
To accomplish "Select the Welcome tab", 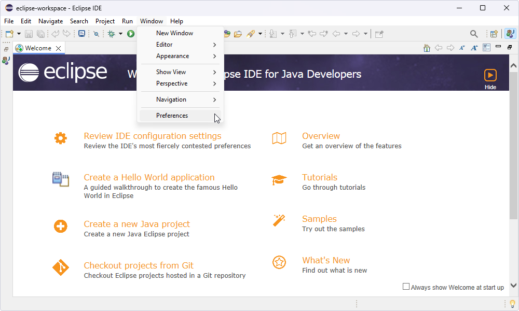I will [x=38, y=48].
